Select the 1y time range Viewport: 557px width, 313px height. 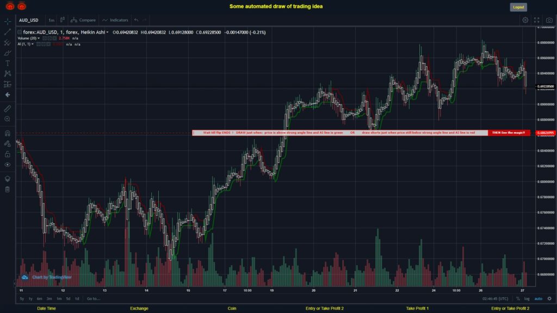click(30, 299)
